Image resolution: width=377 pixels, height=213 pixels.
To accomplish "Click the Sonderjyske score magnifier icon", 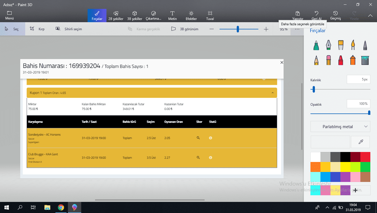I will (x=198, y=138).
